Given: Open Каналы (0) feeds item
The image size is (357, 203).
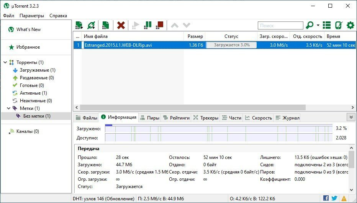Looking at the screenshot, I should (x=24, y=131).
